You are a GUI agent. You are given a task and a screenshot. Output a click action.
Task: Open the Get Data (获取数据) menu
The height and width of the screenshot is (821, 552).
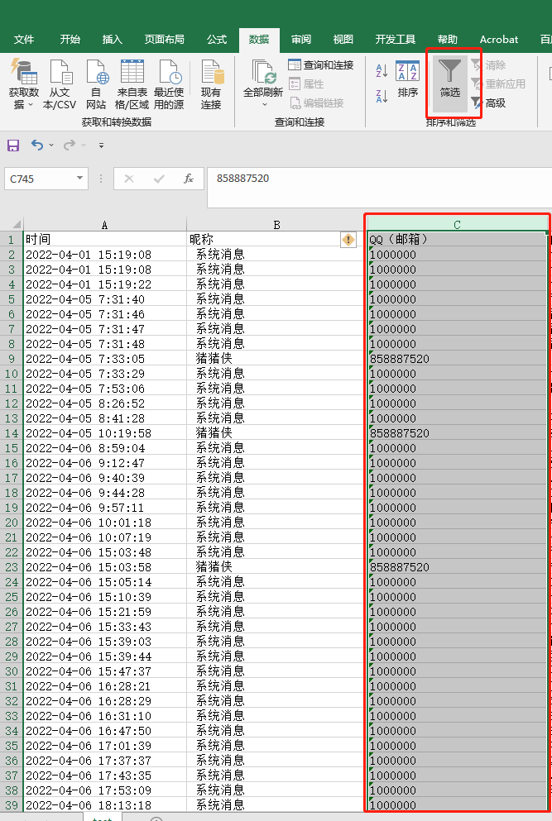pyautogui.click(x=24, y=84)
